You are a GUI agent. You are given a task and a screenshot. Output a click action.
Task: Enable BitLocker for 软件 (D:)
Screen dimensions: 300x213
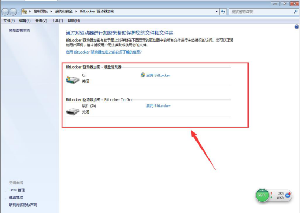click(x=158, y=105)
